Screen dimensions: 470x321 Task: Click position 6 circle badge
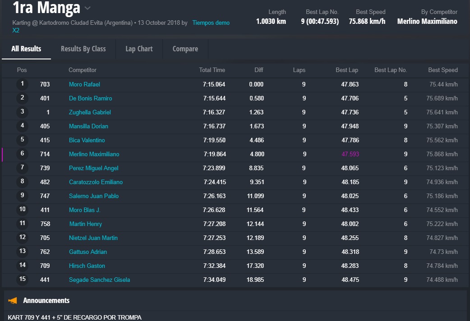(x=22, y=154)
